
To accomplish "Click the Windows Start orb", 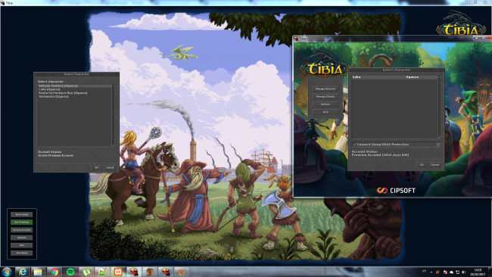I will click(x=7, y=272).
